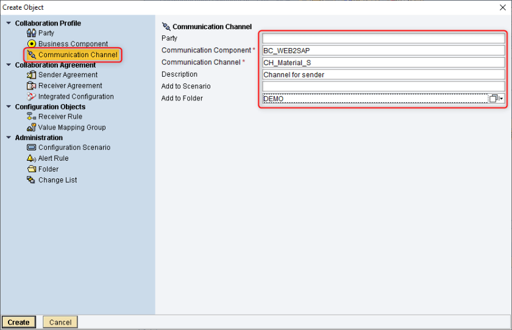Click the Description text field

(x=383, y=74)
